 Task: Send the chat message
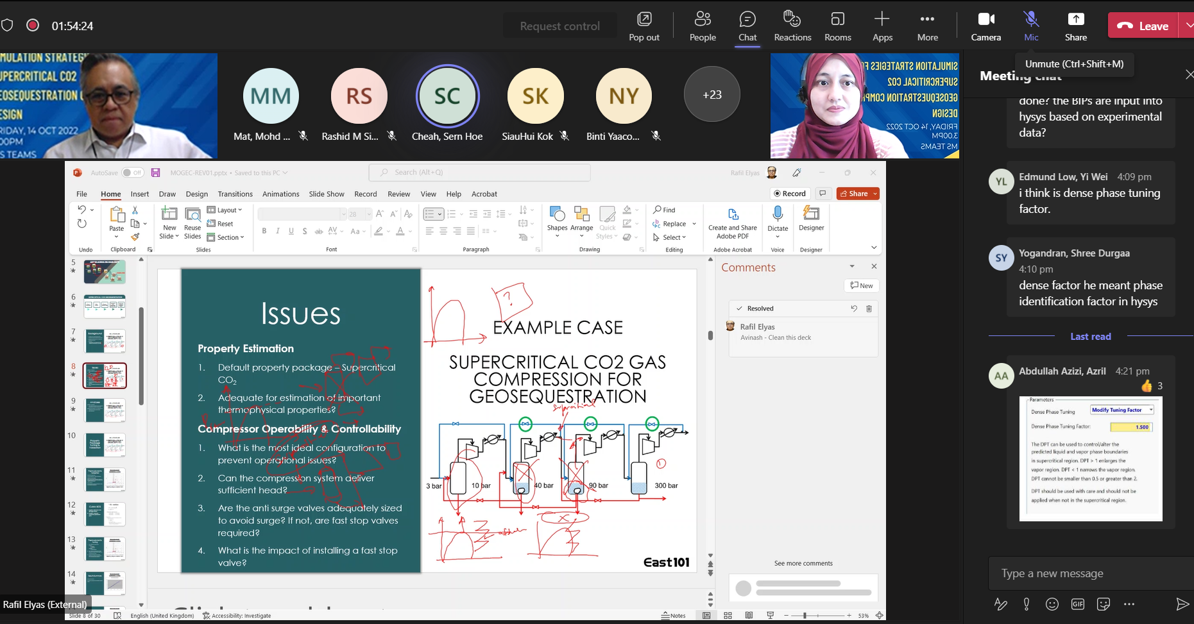pos(1182,604)
